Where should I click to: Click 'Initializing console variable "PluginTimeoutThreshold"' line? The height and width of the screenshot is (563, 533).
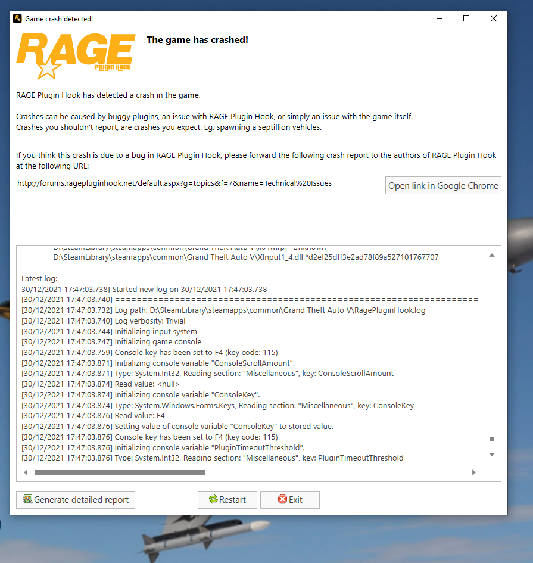(x=163, y=448)
